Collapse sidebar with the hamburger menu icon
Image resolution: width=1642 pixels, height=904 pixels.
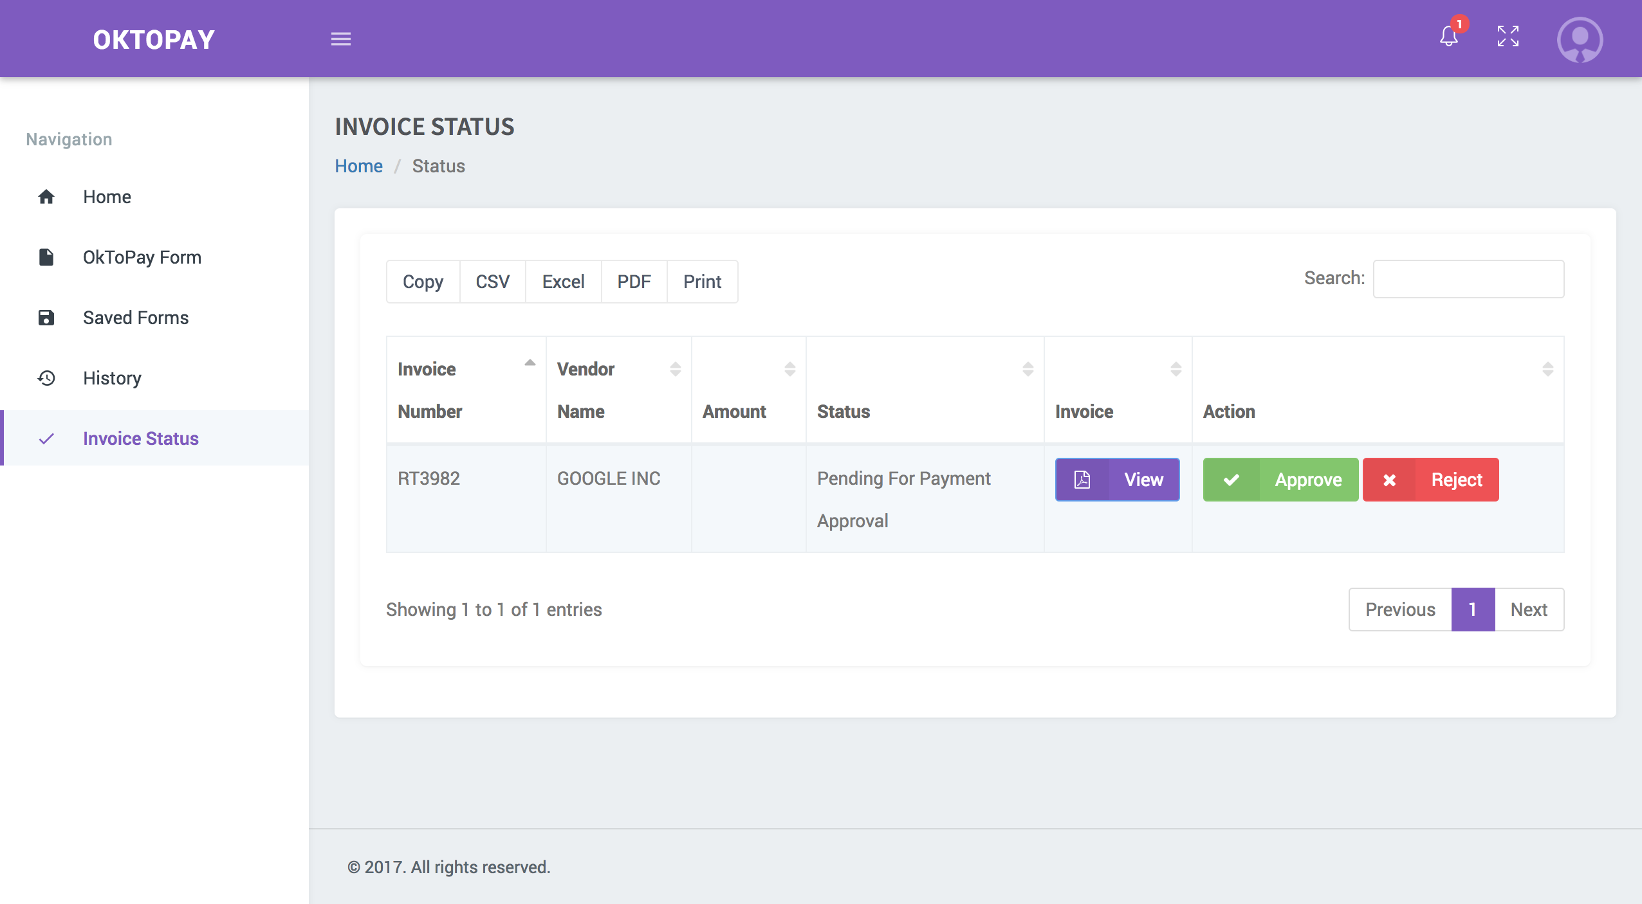pyautogui.click(x=341, y=39)
